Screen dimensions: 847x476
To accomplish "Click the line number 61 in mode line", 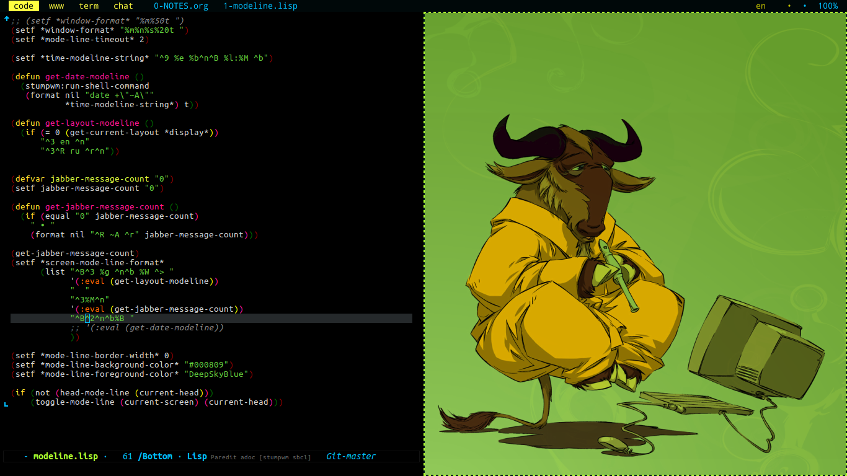I will [128, 456].
